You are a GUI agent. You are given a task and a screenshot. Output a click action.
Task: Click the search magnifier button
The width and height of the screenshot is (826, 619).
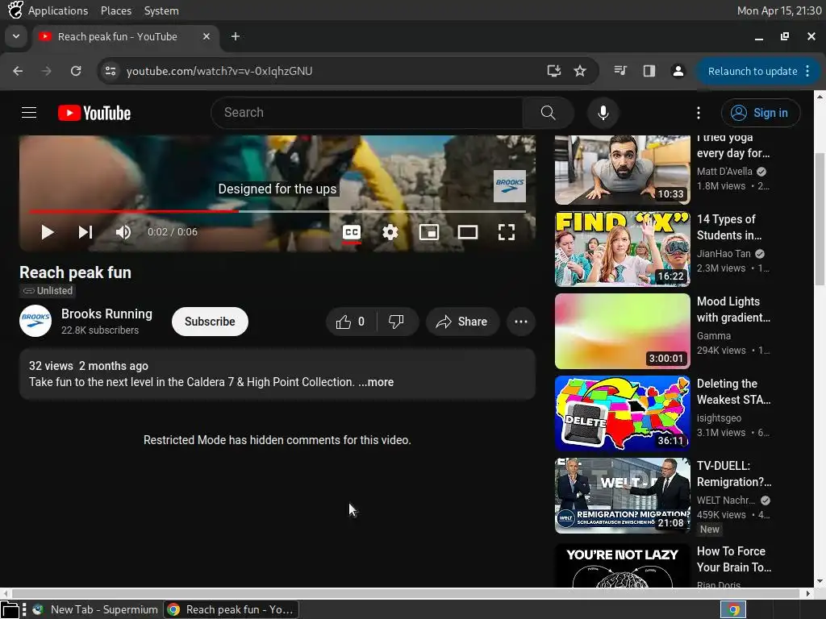click(x=548, y=113)
